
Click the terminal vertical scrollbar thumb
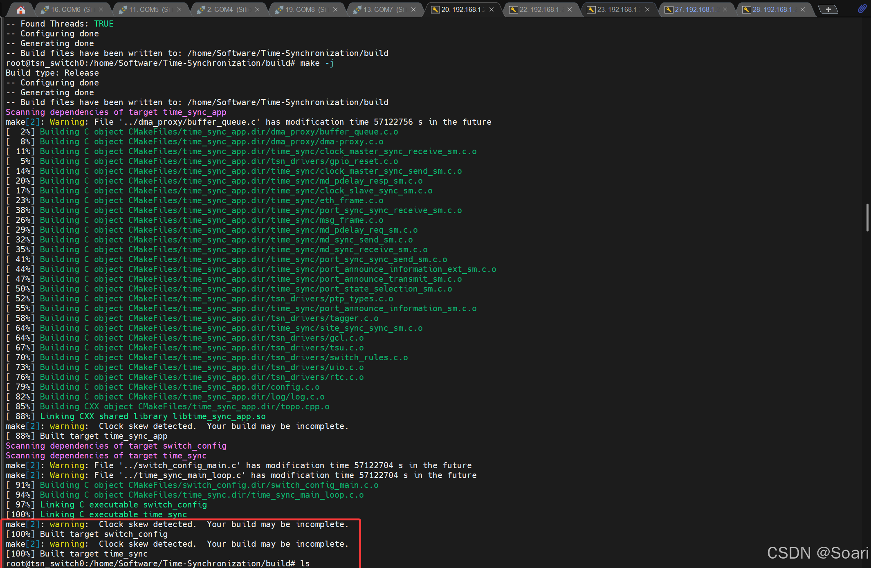[867, 217]
